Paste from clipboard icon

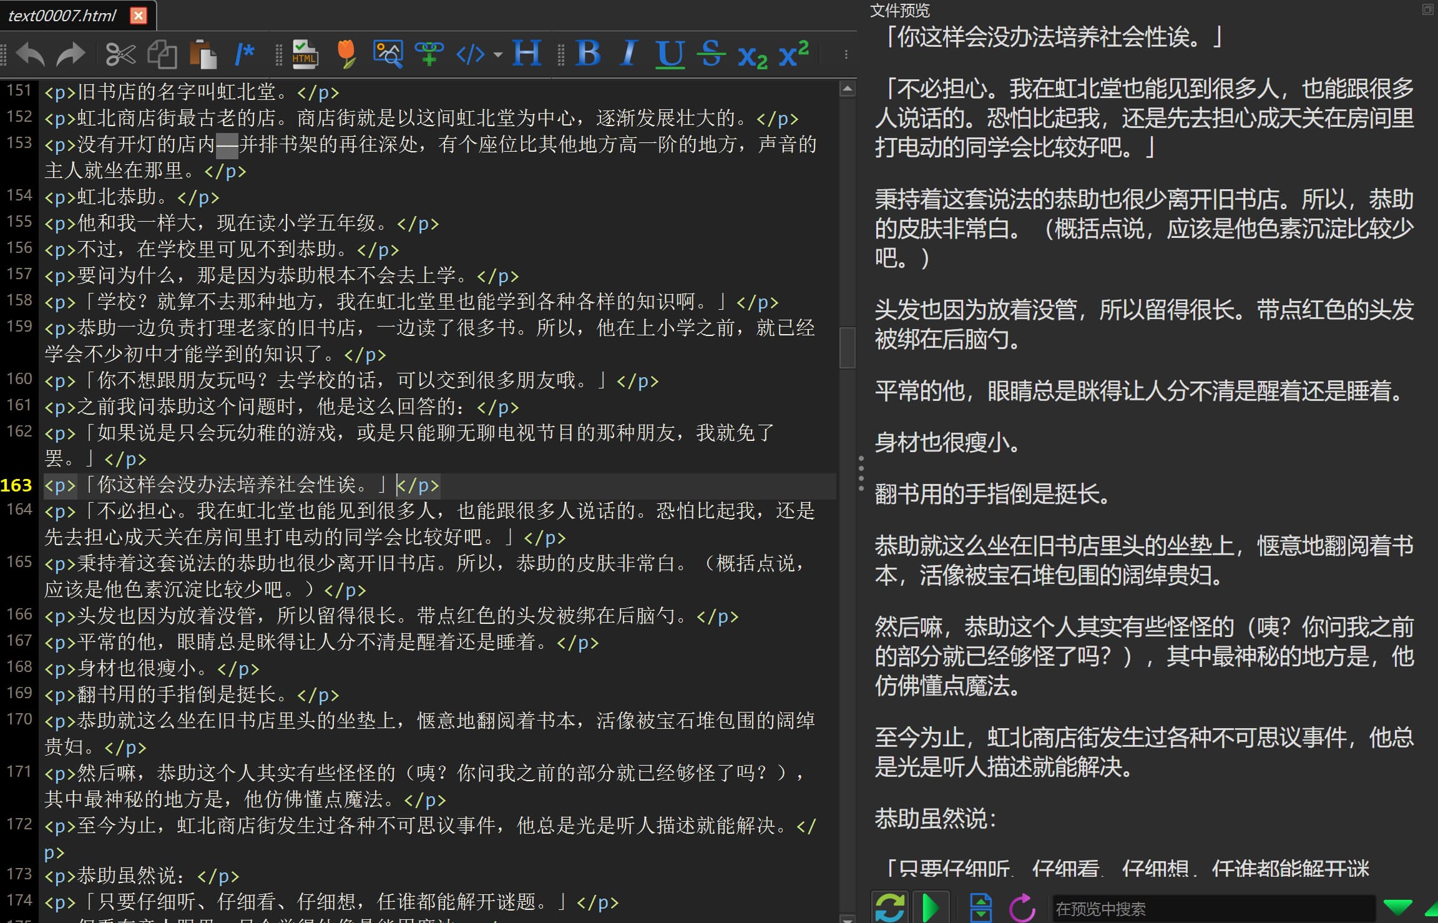(x=202, y=54)
